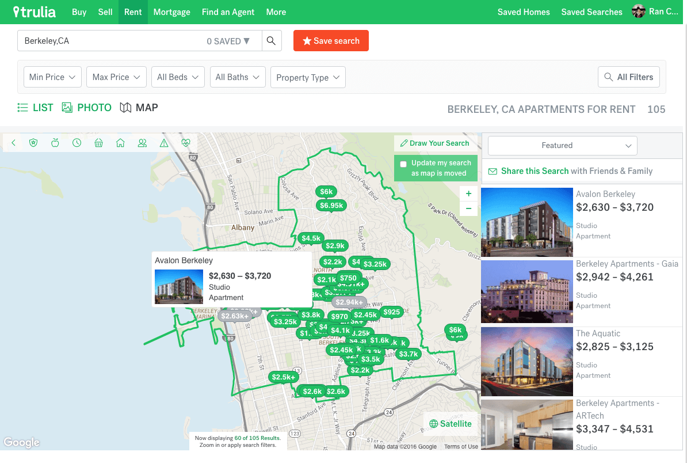Zoom in the map with plus button

pyautogui.click(x=468, y=193)
